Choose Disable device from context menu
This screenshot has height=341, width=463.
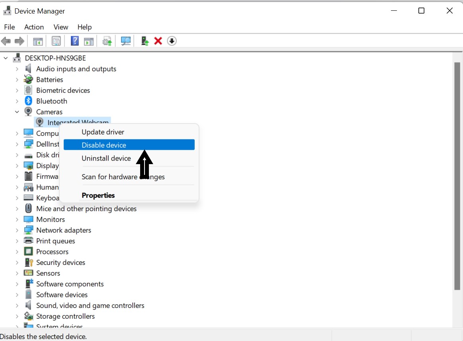point(104,145)
